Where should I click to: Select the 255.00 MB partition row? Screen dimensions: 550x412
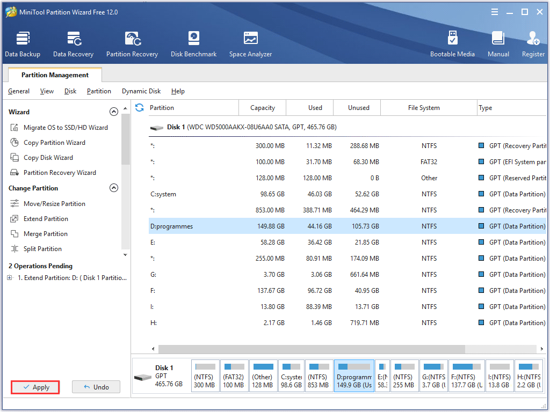pyautogui.click(x=348, y=259)
